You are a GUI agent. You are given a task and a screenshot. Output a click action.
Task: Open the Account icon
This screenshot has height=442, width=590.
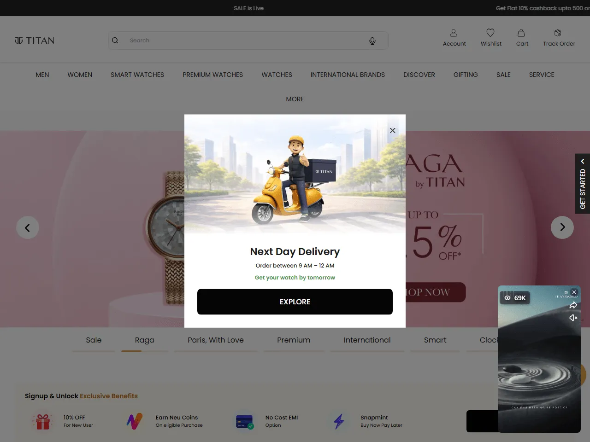(454, 33)
